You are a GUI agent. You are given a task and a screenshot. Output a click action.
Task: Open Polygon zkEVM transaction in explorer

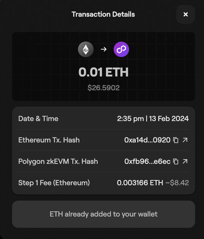click(x=185, y=161)
